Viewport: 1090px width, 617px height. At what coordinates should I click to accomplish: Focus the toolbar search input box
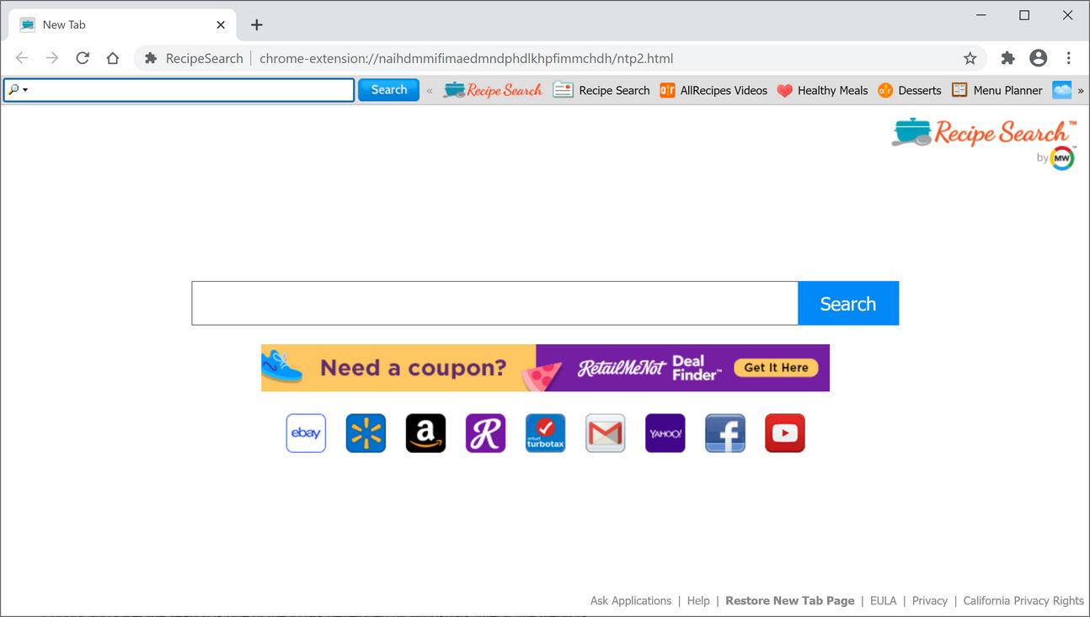(179, 90)
